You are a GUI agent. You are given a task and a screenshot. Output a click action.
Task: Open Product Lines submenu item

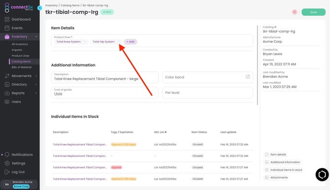point(20,56)
